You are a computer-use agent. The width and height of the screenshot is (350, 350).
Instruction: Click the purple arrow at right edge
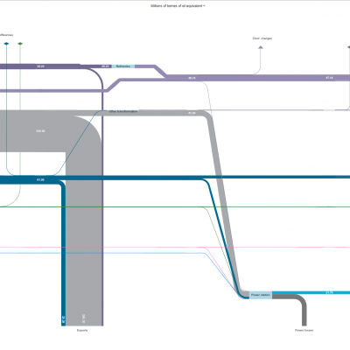click(x=348, y=47)
